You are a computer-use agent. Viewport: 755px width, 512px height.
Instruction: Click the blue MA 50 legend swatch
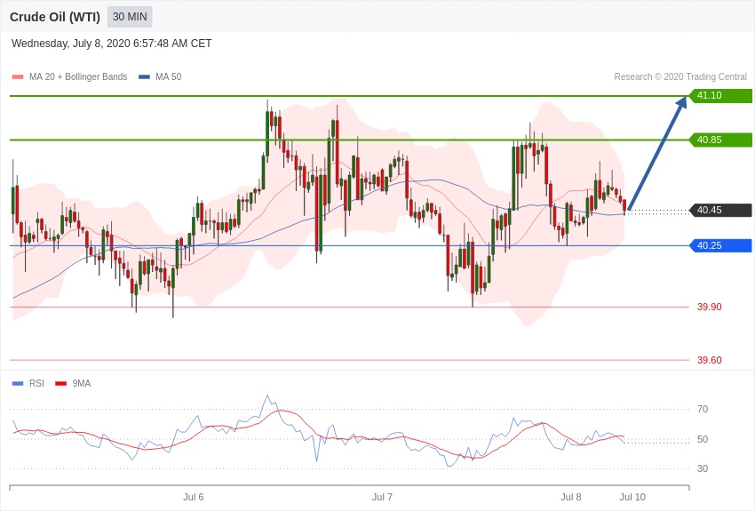click(144, 77)
